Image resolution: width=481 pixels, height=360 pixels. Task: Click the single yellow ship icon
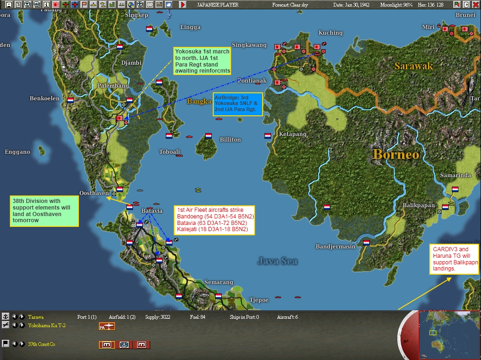[x=93, y=4]
